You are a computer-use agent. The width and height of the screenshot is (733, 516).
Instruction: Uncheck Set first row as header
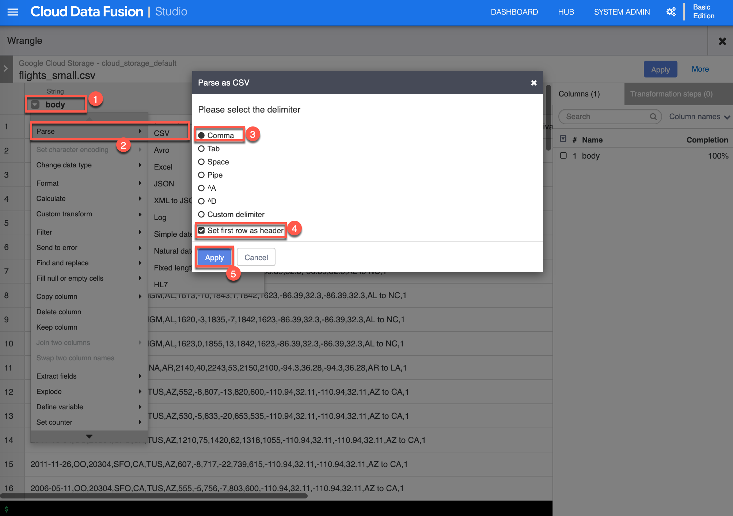pyautogui.click(x=201, y=231)
